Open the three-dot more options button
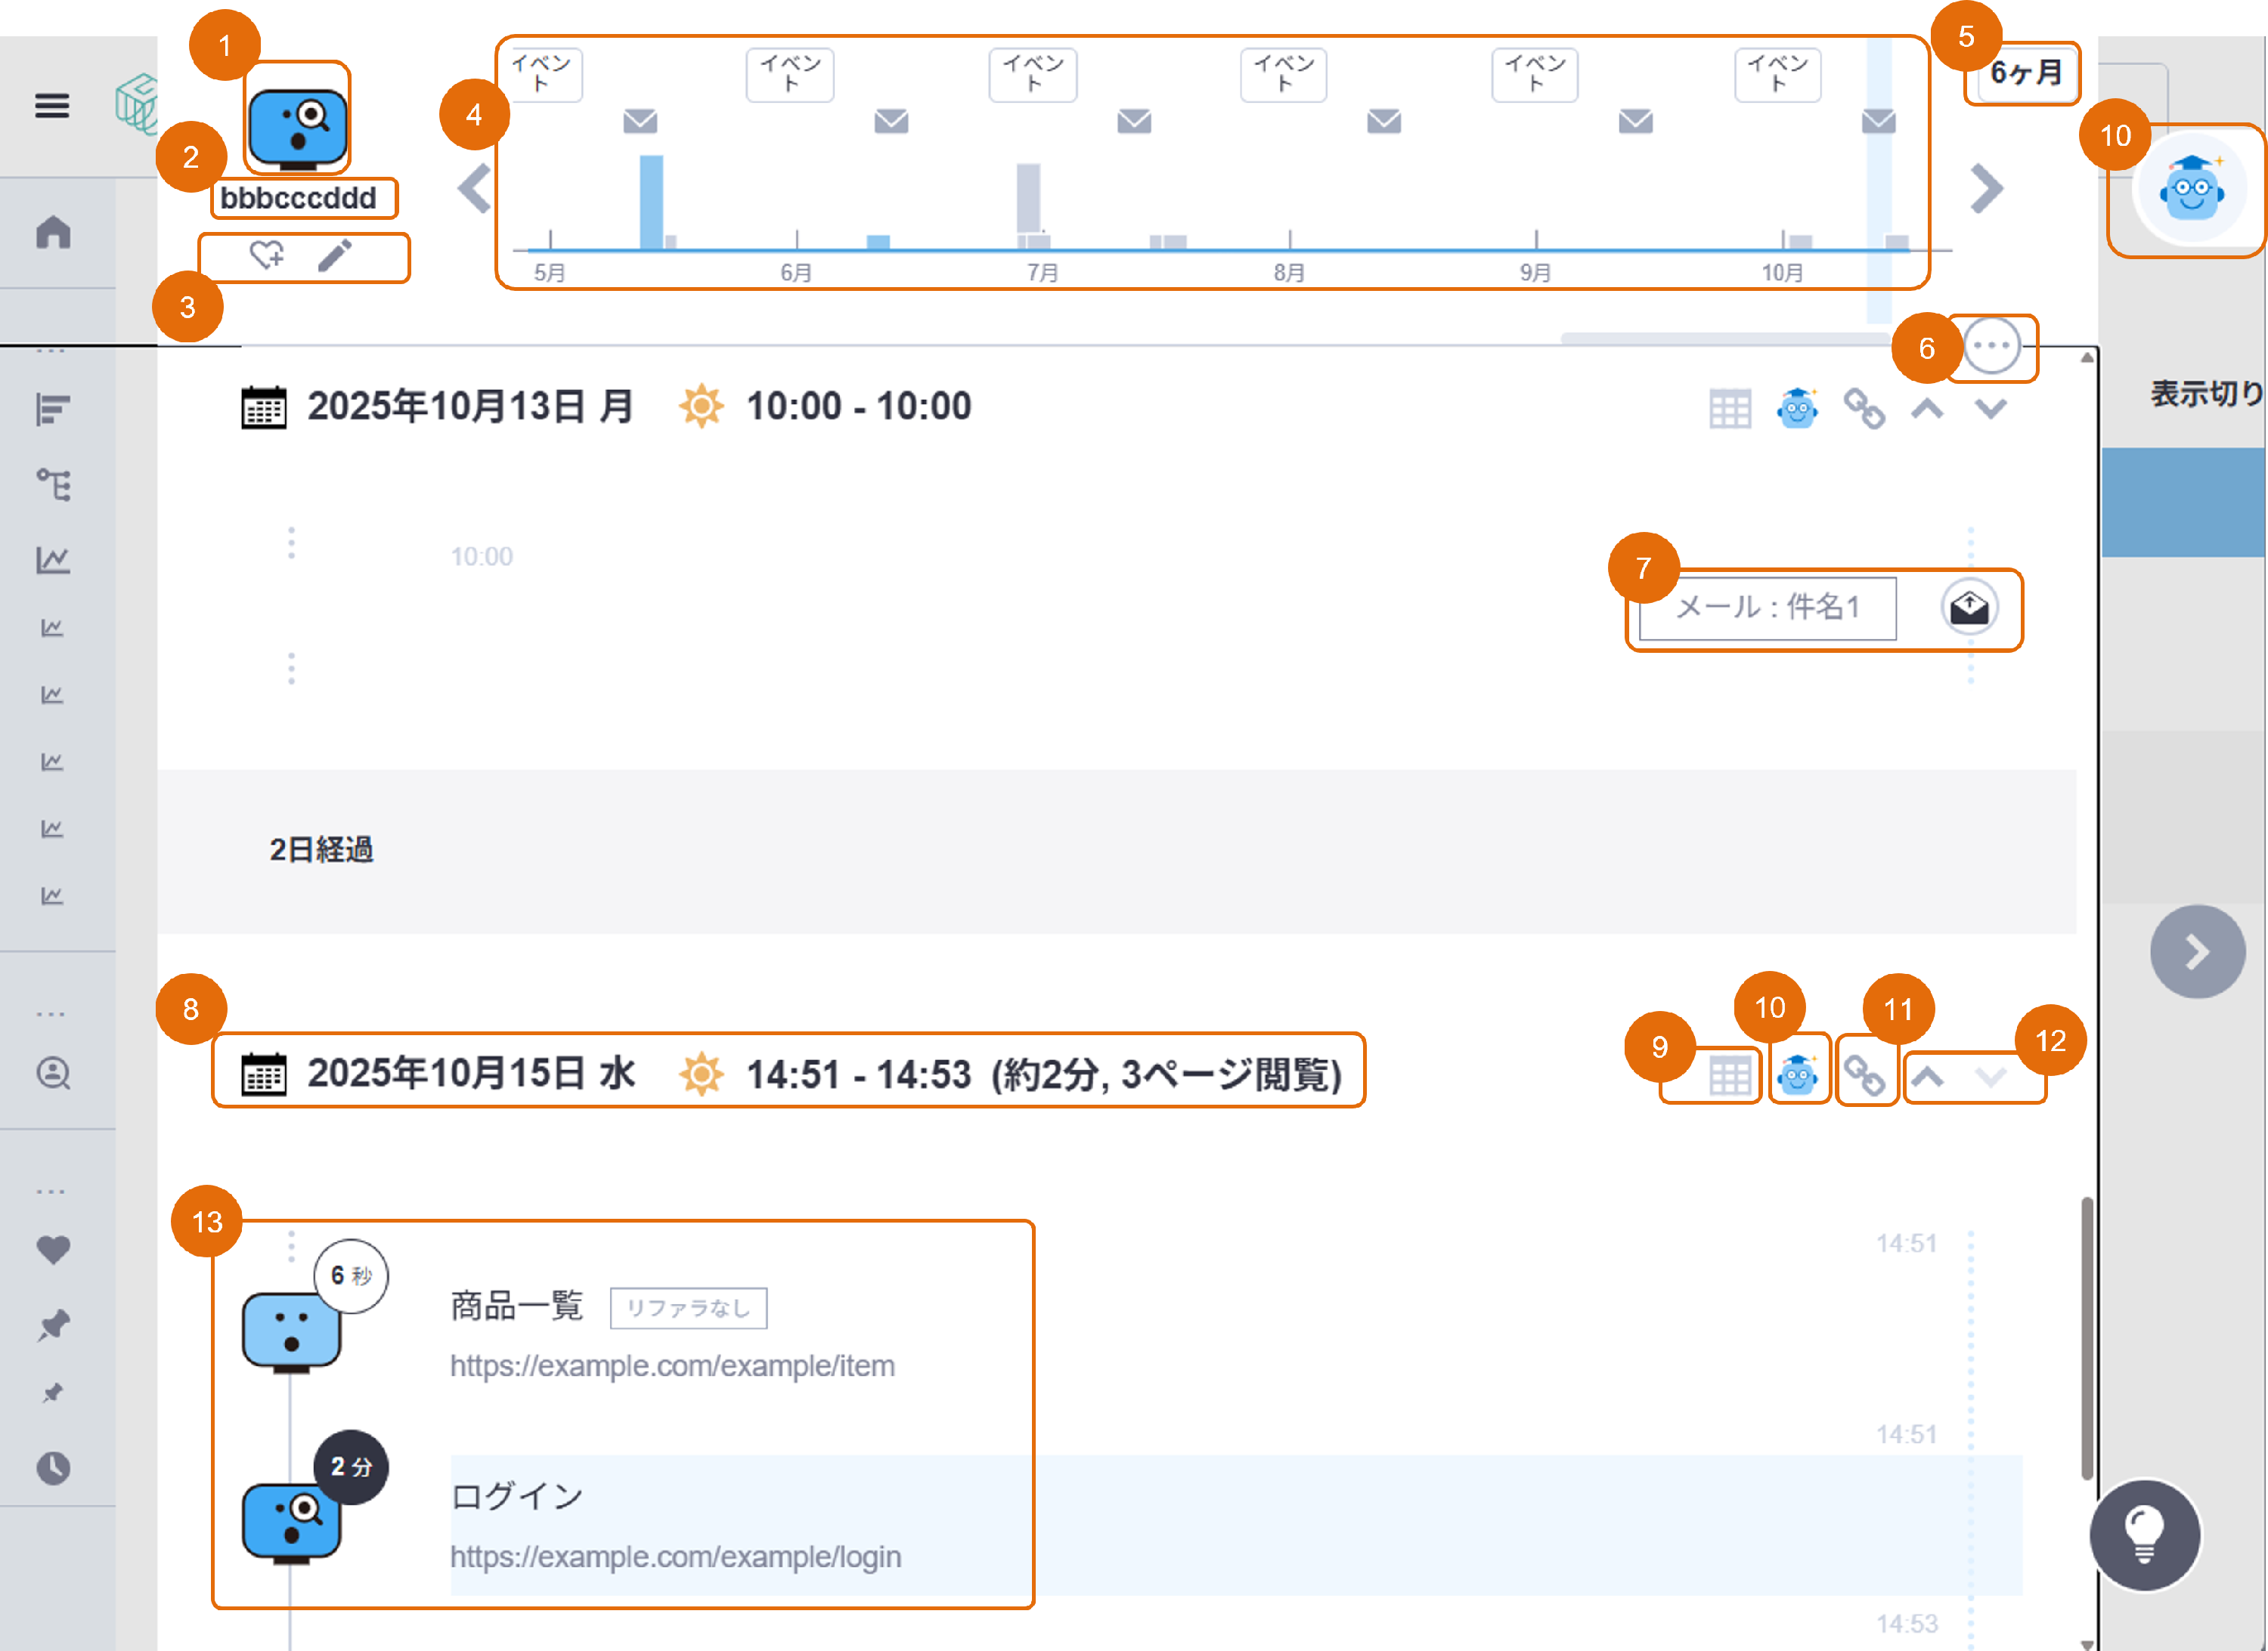2268x1651 pixels. point(1991,346)
